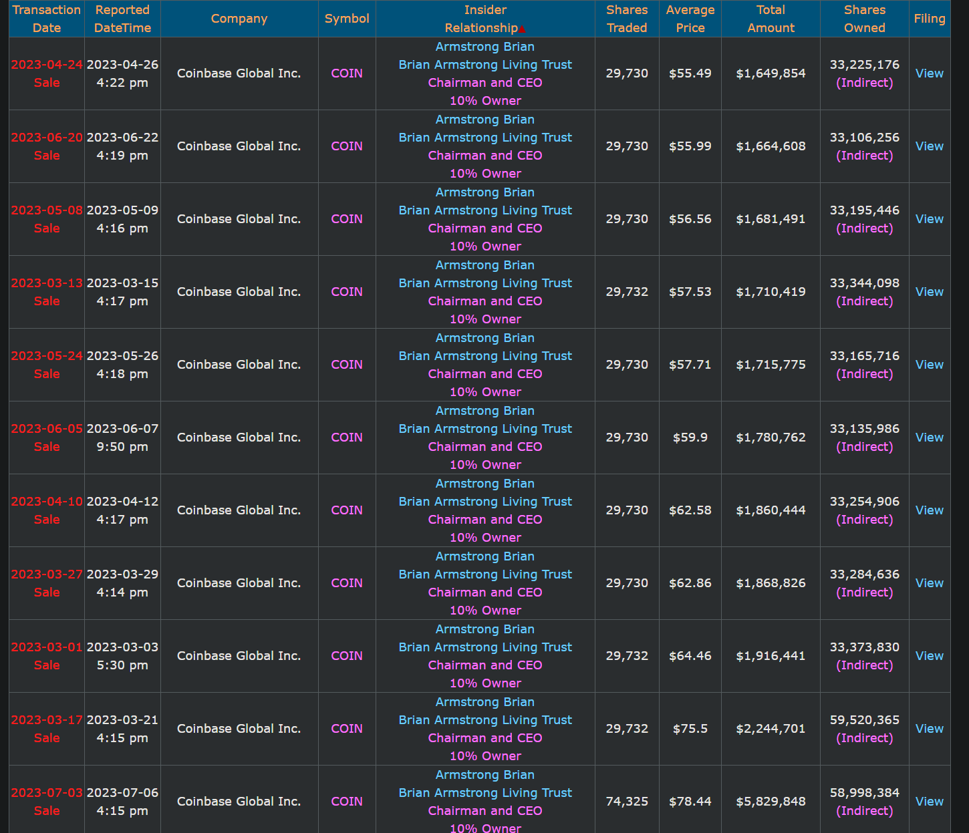Click the Company column header
The width and height of the screenshot is (969, 833).
(239, 19)
